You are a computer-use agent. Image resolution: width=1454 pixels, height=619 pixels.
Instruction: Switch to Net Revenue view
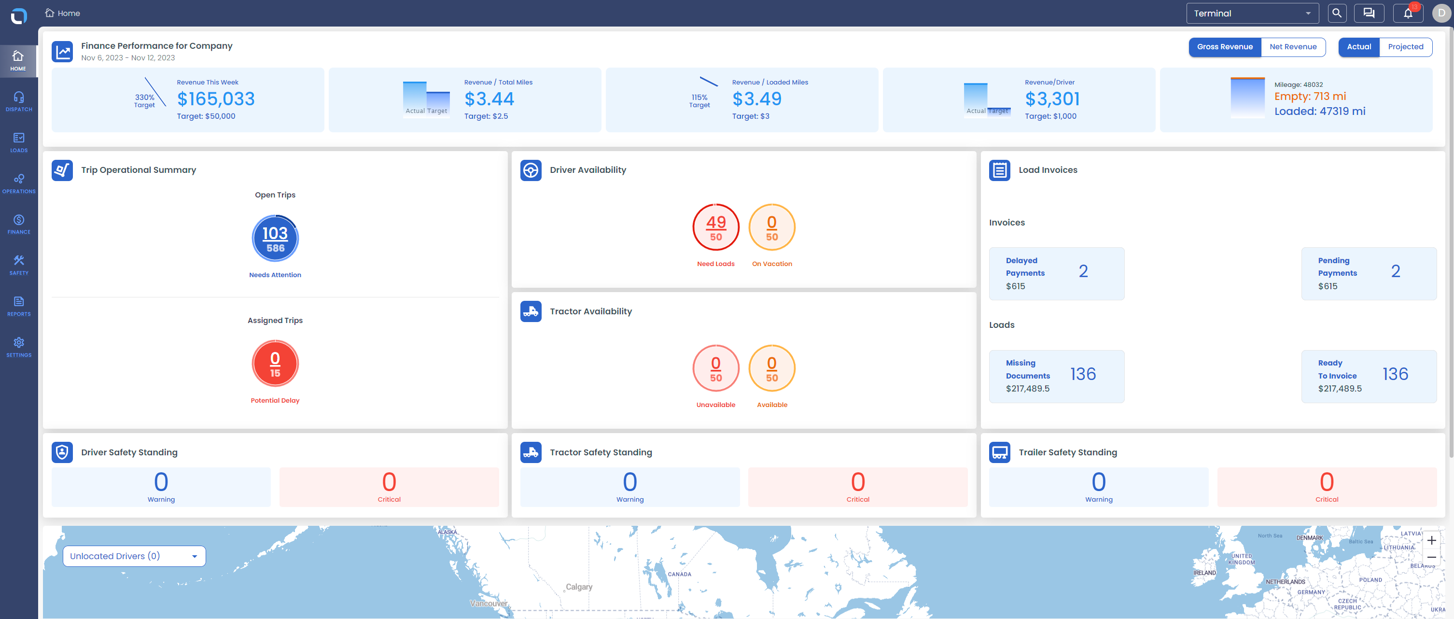tap(1293, 47)
